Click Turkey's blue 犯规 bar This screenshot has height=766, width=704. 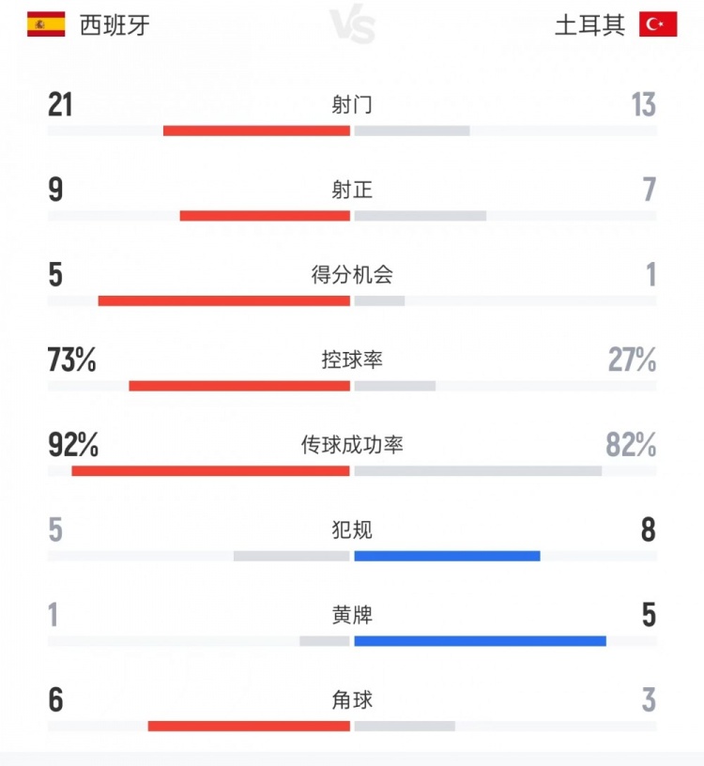pyautogui.click(x=447, y=556)
